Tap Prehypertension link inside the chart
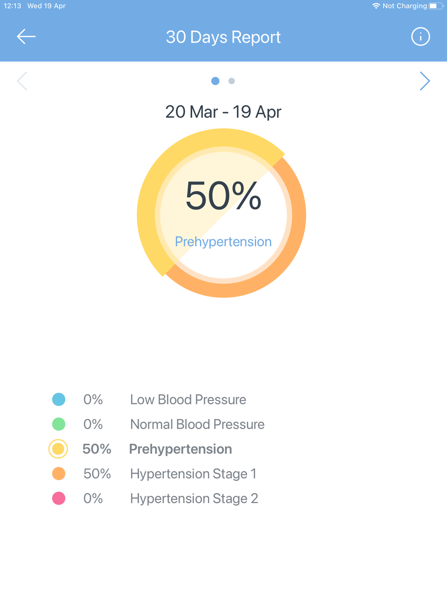This screenshot has height=596, width=447. 223,242
